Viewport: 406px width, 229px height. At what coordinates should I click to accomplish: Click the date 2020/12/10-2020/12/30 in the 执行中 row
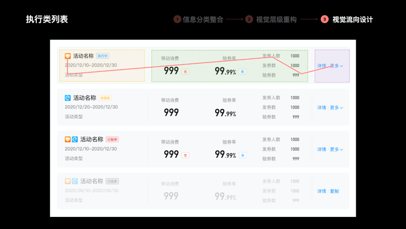[x=91, y=65]
